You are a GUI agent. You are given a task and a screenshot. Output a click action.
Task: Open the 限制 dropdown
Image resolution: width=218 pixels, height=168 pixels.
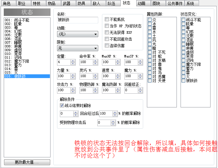pyautogui.click(x=77, y=48)
